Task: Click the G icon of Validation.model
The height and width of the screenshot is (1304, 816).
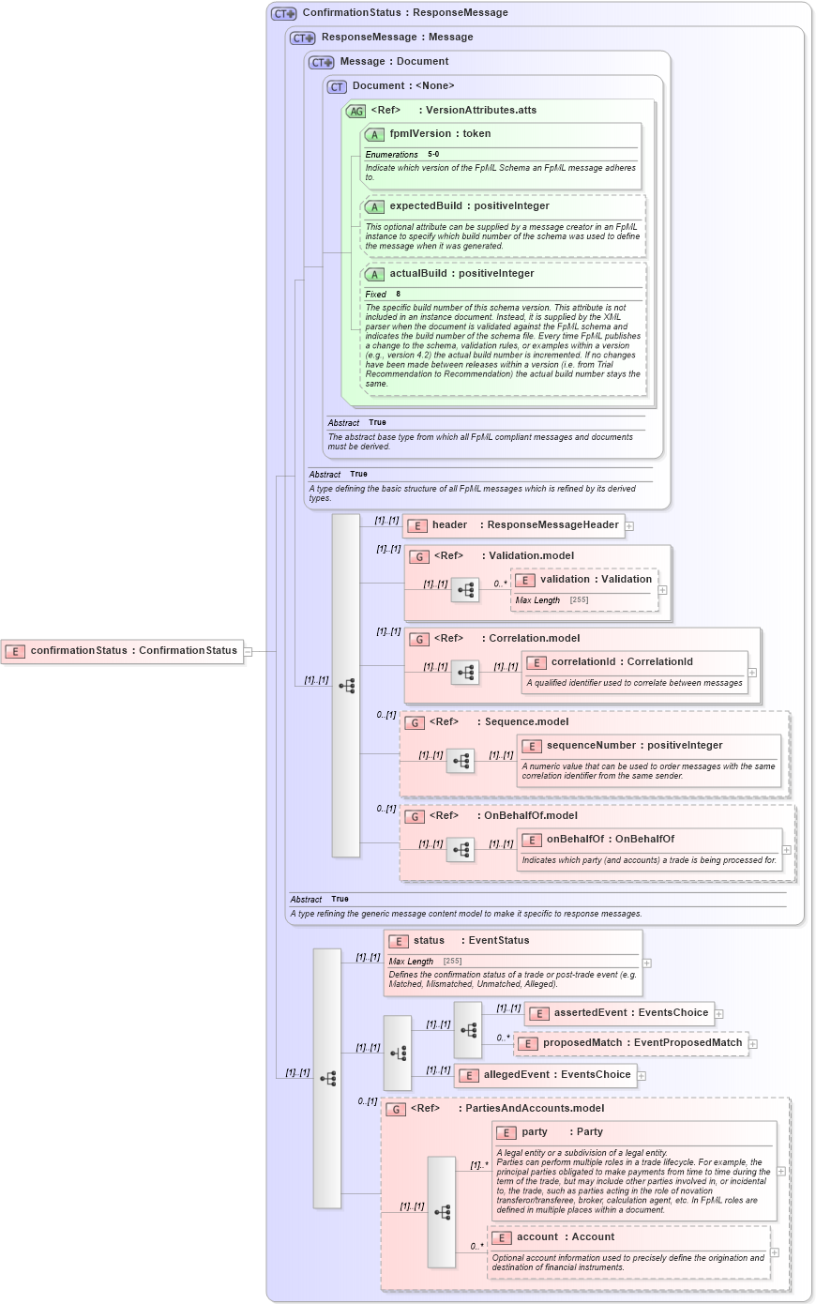Action: pos(419,556)
